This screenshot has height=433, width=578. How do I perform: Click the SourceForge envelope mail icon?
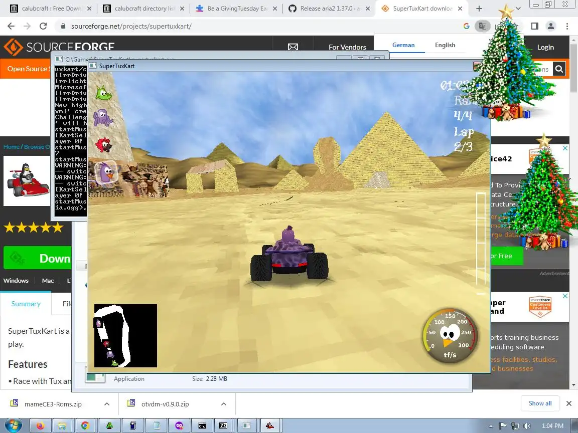[x=293, y=47]
